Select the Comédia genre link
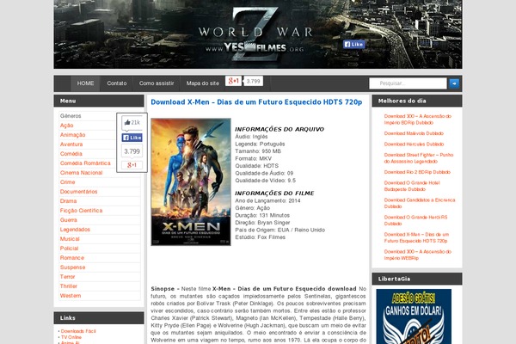The image size is (516, 344). pos(71,154)
